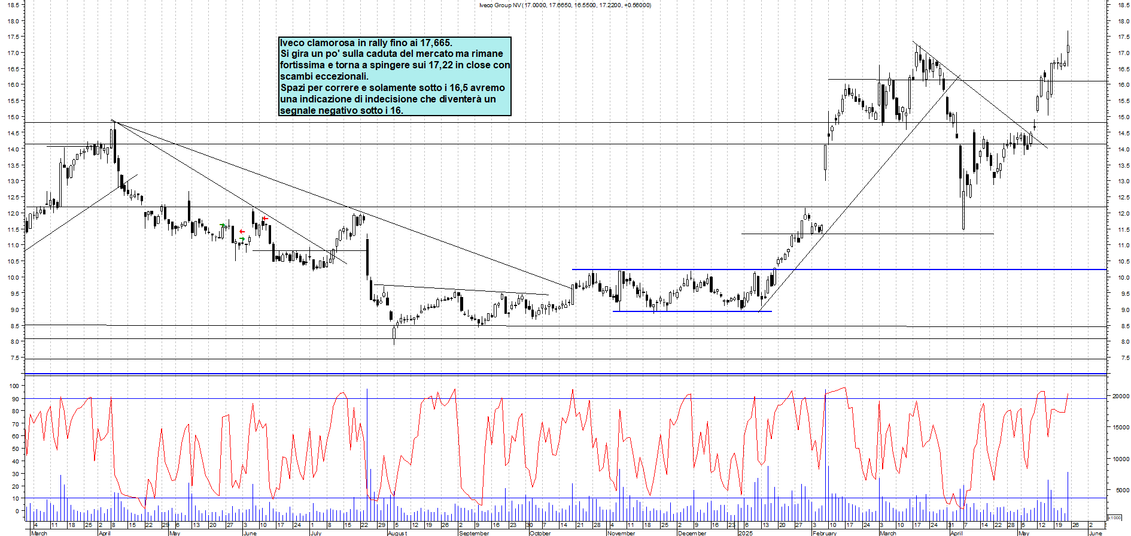1131x536 pixels.
Task: Click the annotation line 'scambi eccezionali.'
Action: (x=324, y=76)
